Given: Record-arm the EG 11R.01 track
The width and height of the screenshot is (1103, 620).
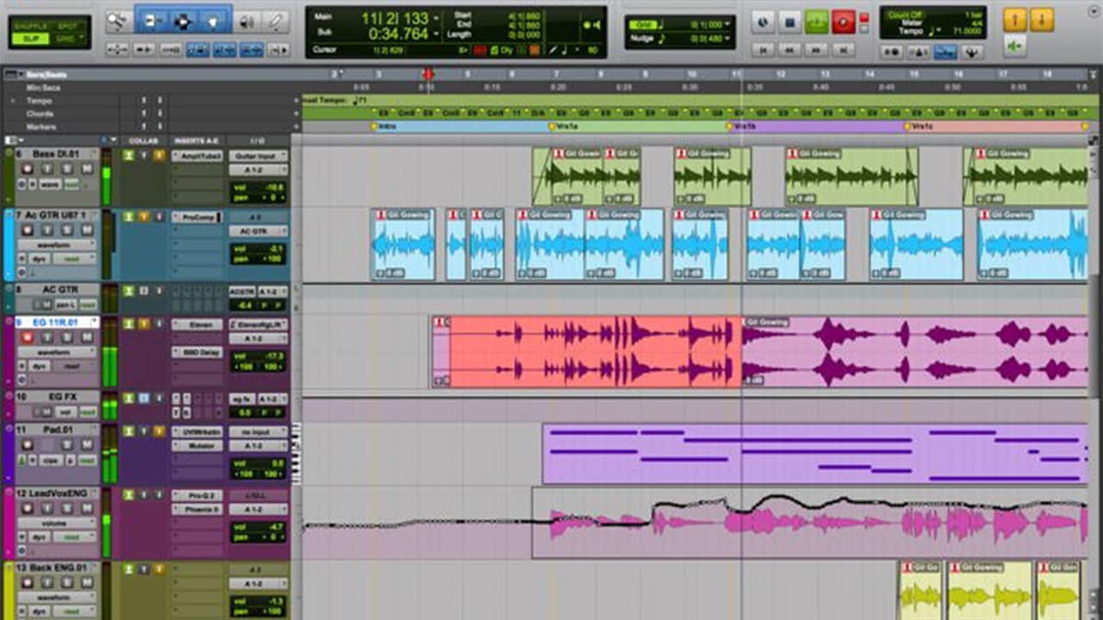Looking at the screenshot, I should click(27, 338).
